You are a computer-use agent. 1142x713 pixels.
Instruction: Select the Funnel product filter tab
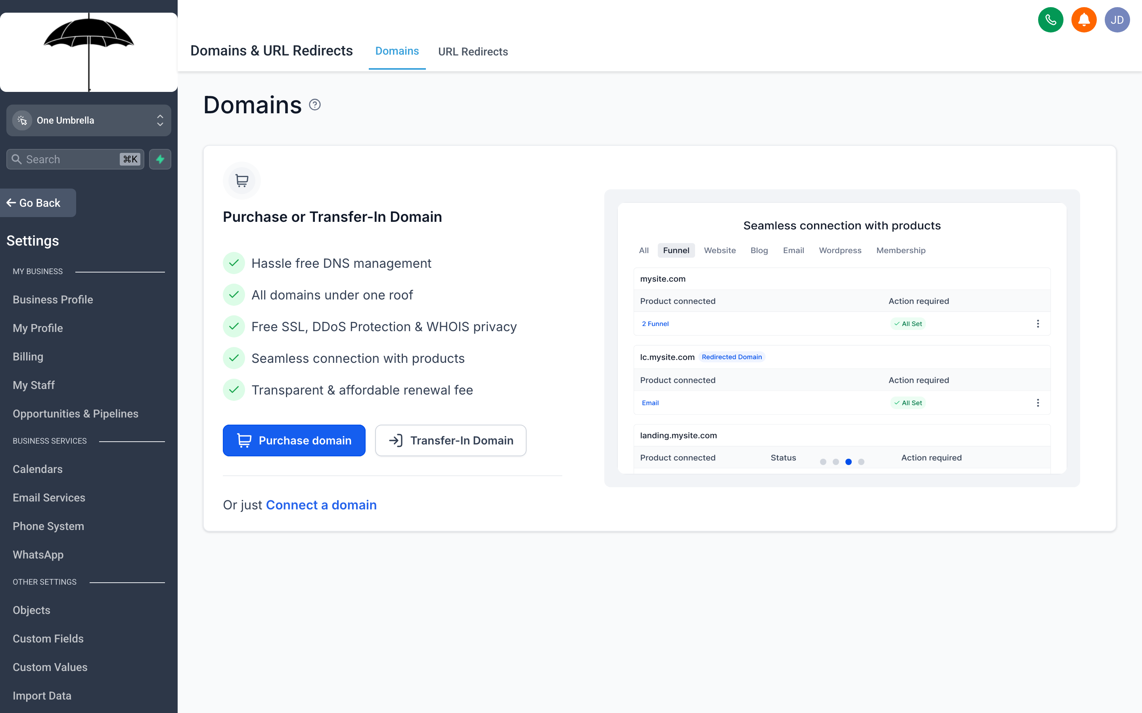pos(676,250)
